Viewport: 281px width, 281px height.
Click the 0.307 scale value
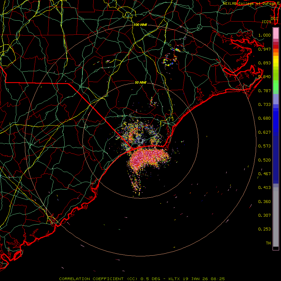(x=264, y=215)
